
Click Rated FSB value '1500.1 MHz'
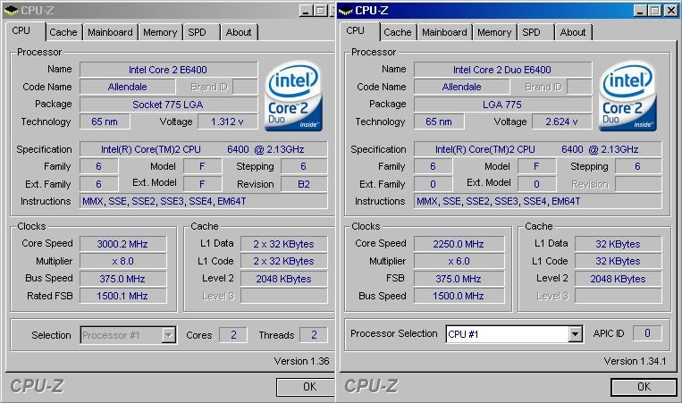122,296
